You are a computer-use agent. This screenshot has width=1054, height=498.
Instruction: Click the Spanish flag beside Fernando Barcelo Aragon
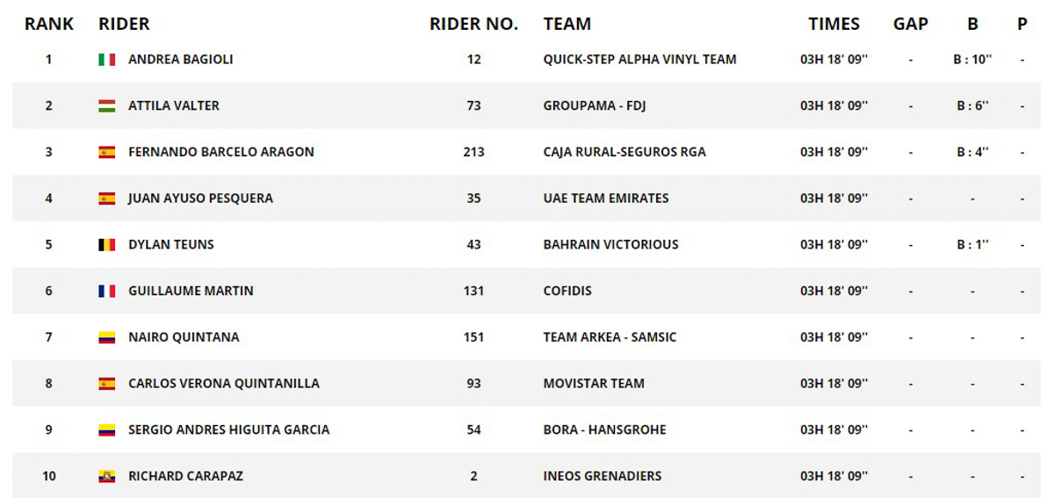[x=106, y=152]
